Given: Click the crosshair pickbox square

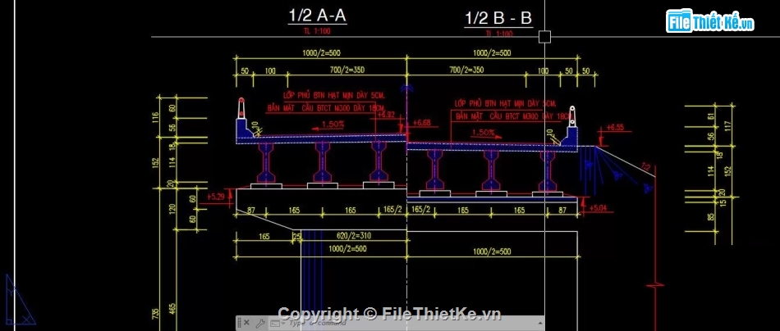Looking at the screenshot, I should [544, 37].
